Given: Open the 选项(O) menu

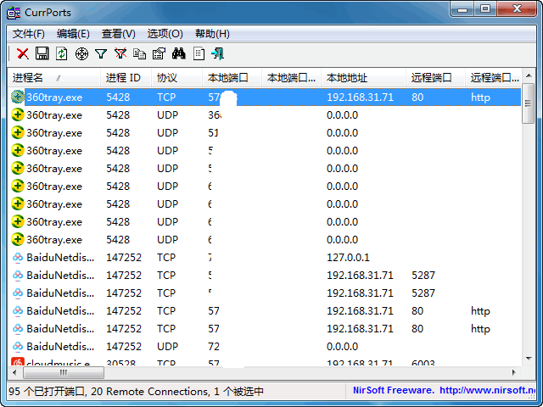Looking at the screenshot, I should pyautogui.click(x=165, y=34).
